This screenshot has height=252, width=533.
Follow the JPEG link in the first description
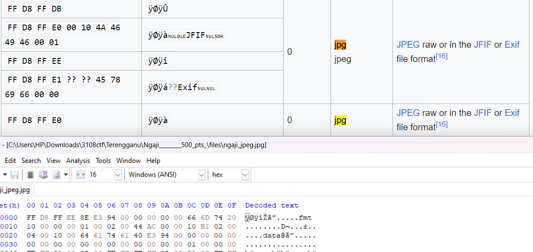click(x=408, y=45)
